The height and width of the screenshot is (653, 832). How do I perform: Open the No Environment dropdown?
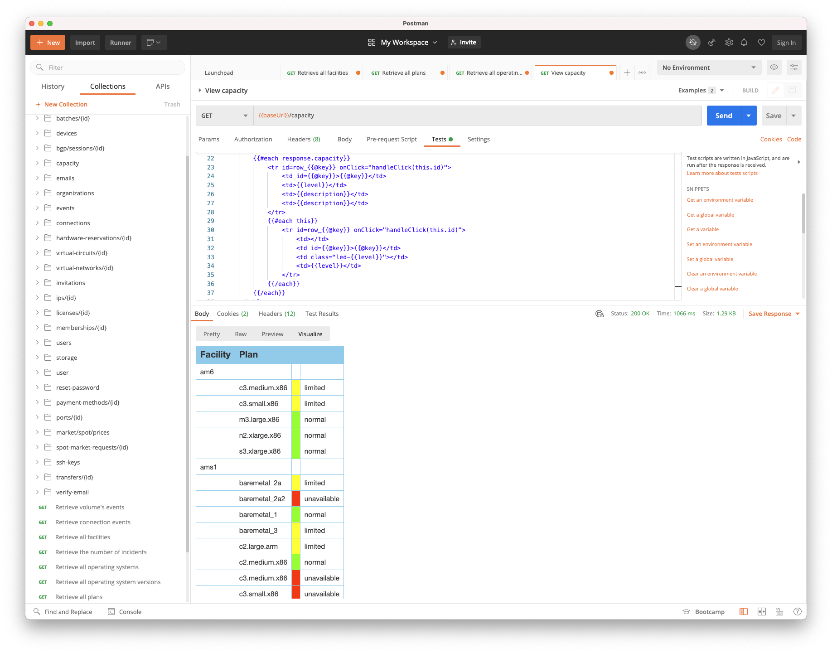[709, 68]
